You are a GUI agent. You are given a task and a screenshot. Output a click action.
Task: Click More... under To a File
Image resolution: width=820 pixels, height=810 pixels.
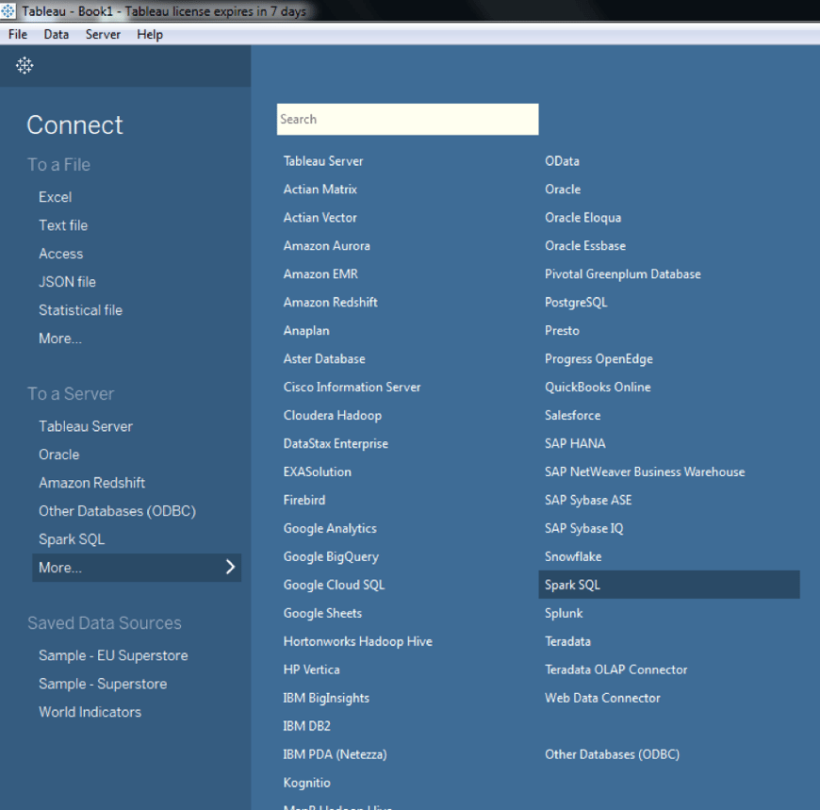(x=60, y=339)
